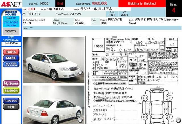Click the ZZE122/ chassis text
The image size is (182, 124).
pos(76,14)
